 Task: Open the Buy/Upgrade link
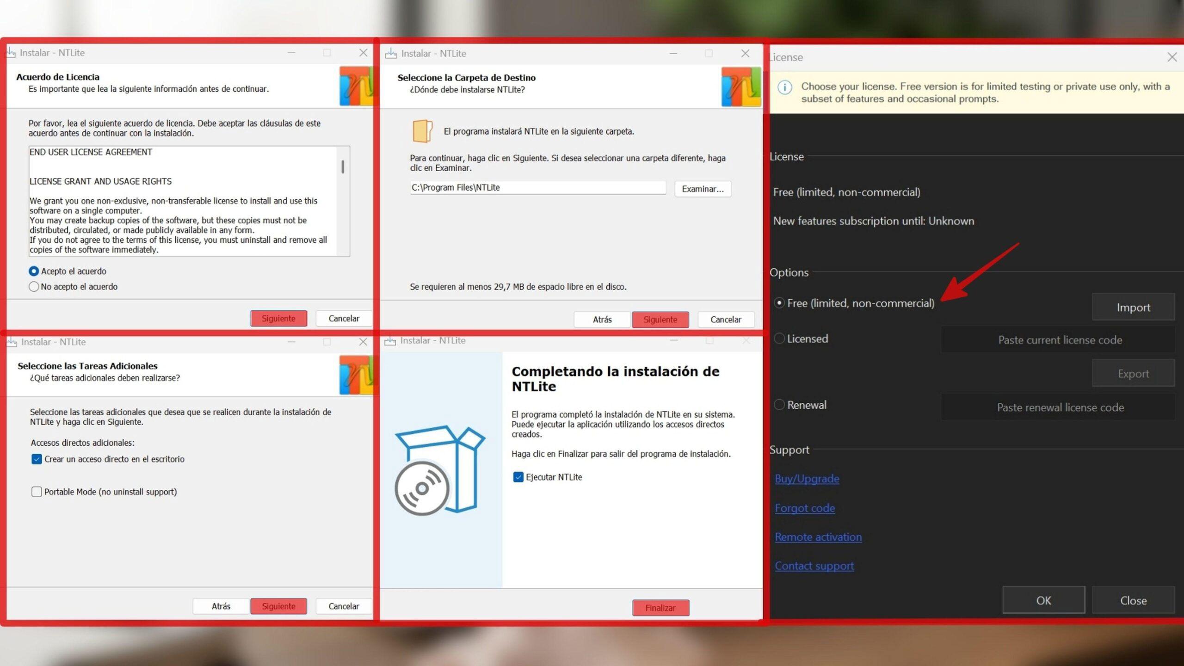click(807, 479)
